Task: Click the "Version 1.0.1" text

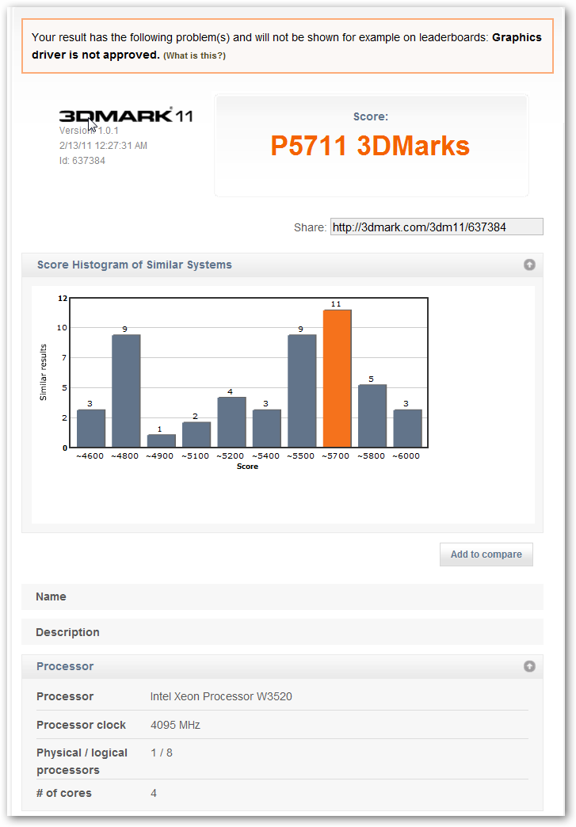Action: [x=89, y=130]
